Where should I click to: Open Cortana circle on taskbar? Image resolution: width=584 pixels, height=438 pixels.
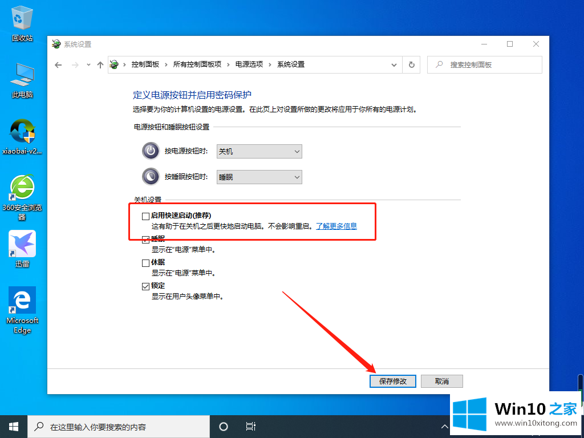coord(224,427)
